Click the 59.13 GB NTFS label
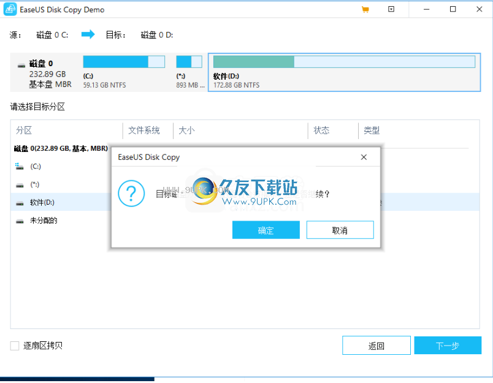This screenshot has width=493, height=383. click(x=104, y=85)
